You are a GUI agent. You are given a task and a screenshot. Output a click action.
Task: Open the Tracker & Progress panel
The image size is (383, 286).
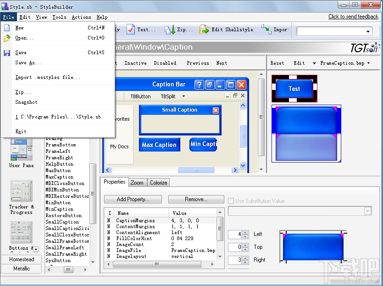pos(21,191)
